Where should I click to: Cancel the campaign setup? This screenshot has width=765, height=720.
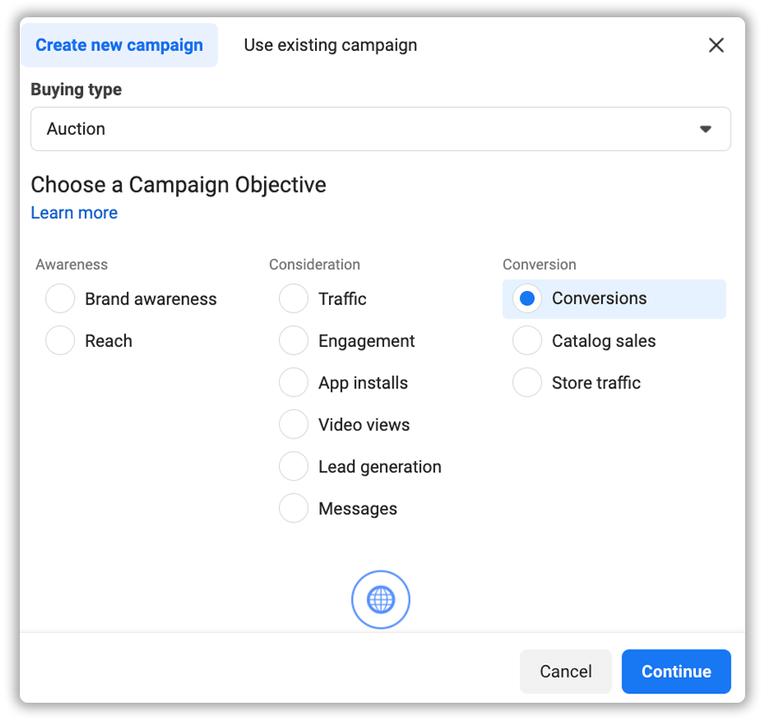tap(566, 671)
